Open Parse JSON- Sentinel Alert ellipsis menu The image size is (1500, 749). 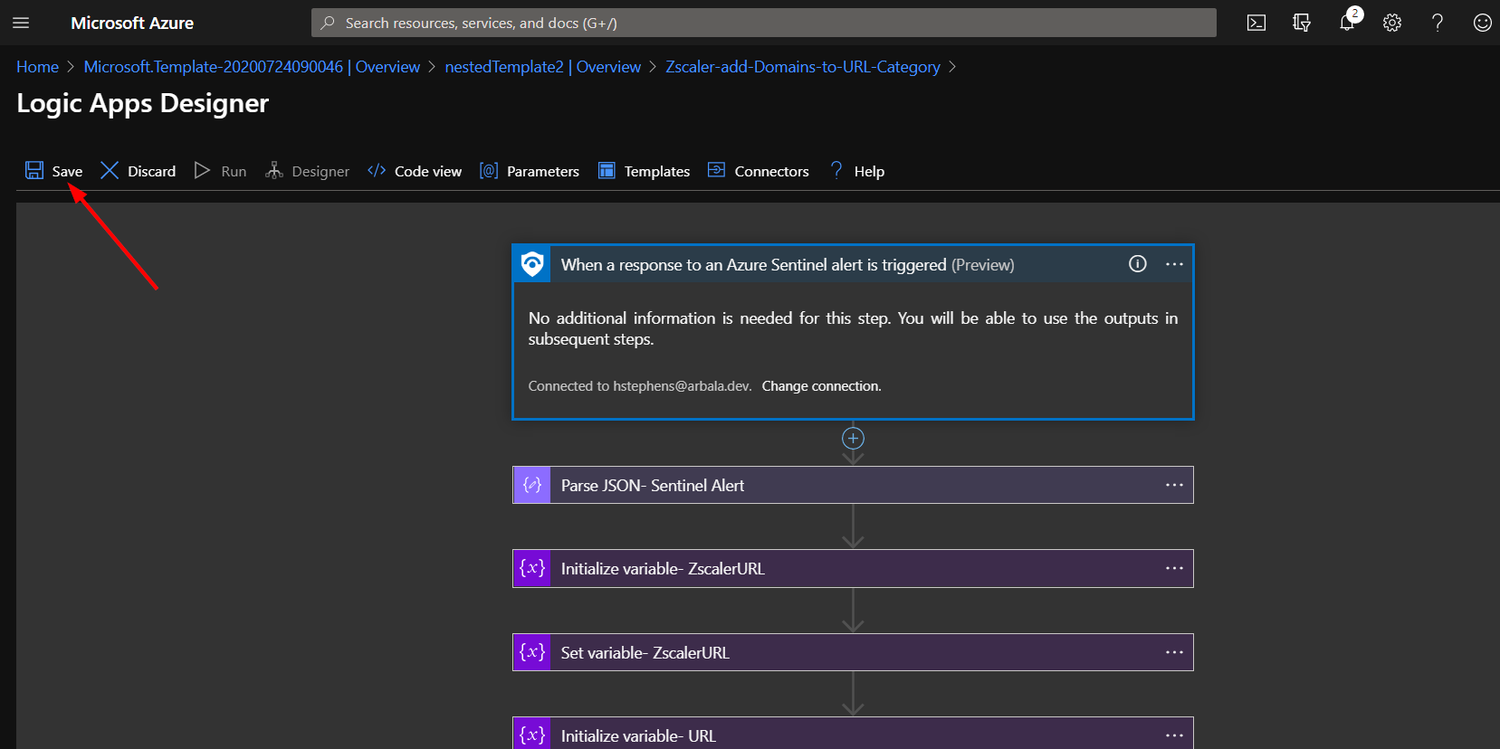pyautogui.click(x=1174, y=485)
